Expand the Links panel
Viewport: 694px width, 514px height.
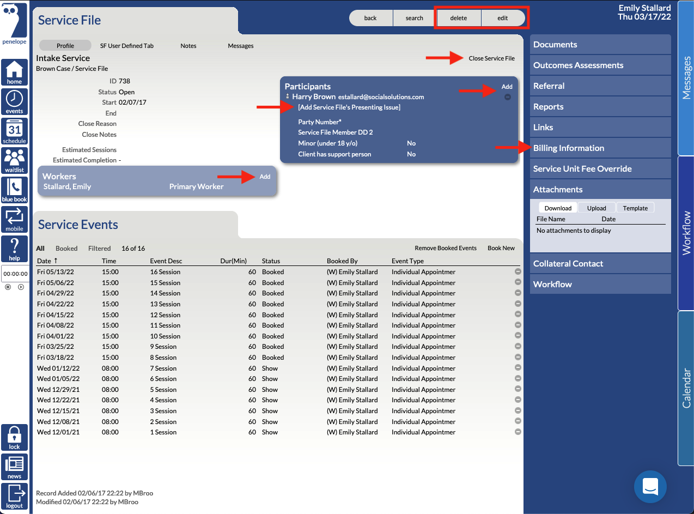point(600,128)
